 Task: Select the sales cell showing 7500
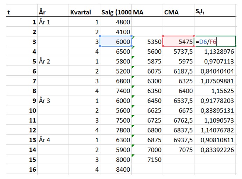point(116,120)
